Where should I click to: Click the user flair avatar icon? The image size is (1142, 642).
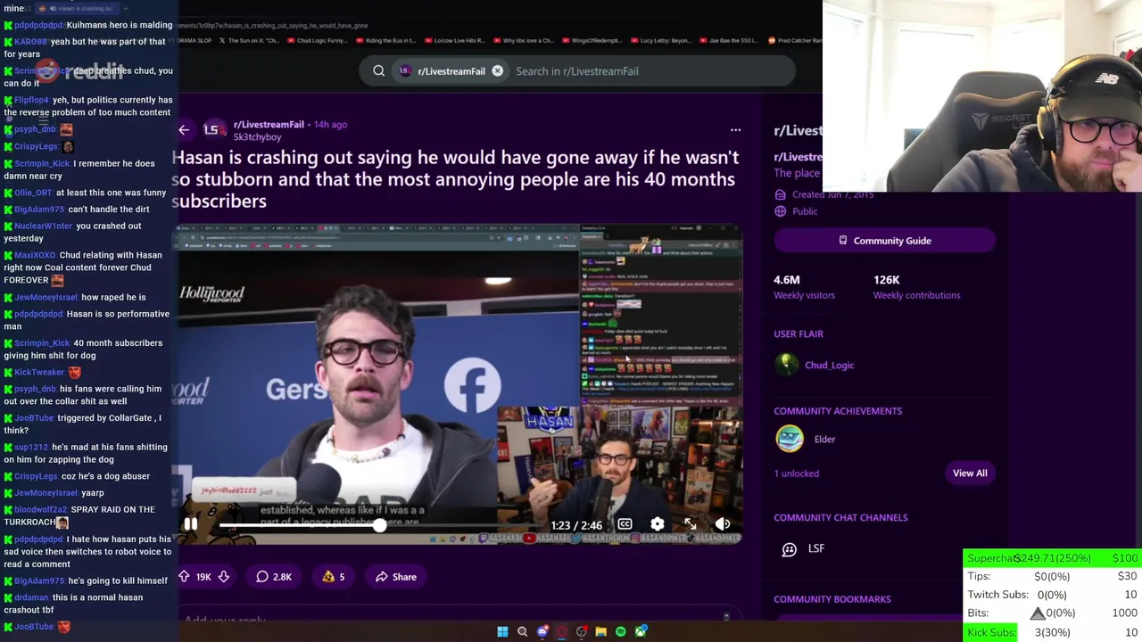pos(787,365)
